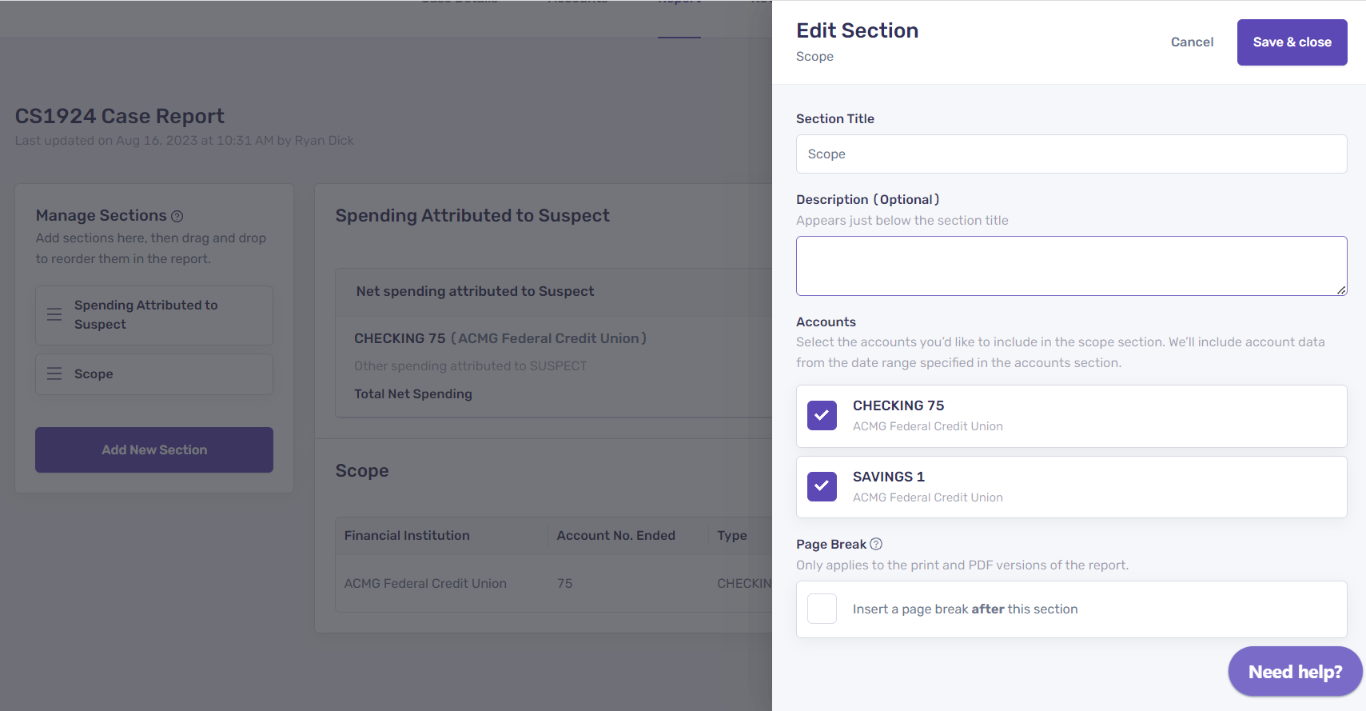Click the Description text area
This screenshot has height=711, width=1366.
click(x=1071, y=266)
